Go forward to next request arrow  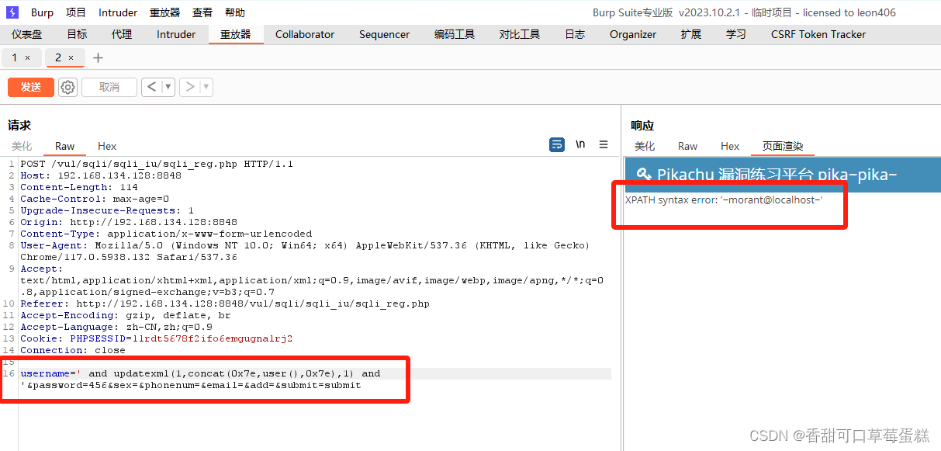click(190, 87)
